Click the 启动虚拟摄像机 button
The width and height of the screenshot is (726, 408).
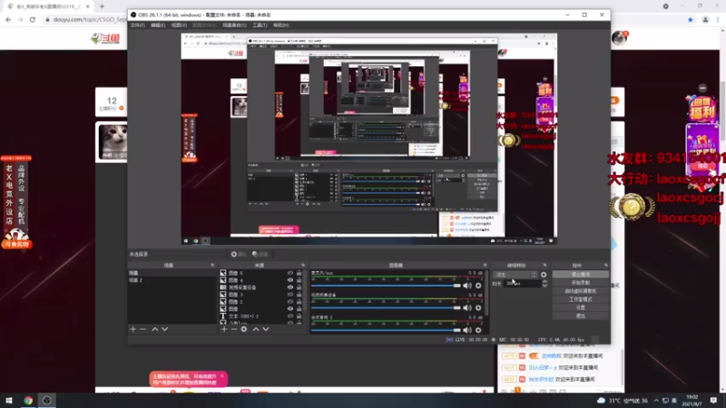(581, 291)
